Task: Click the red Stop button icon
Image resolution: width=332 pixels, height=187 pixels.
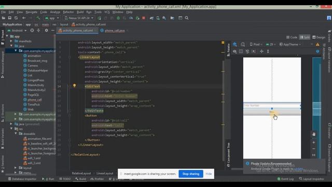Action: click(x=144, y=18)
